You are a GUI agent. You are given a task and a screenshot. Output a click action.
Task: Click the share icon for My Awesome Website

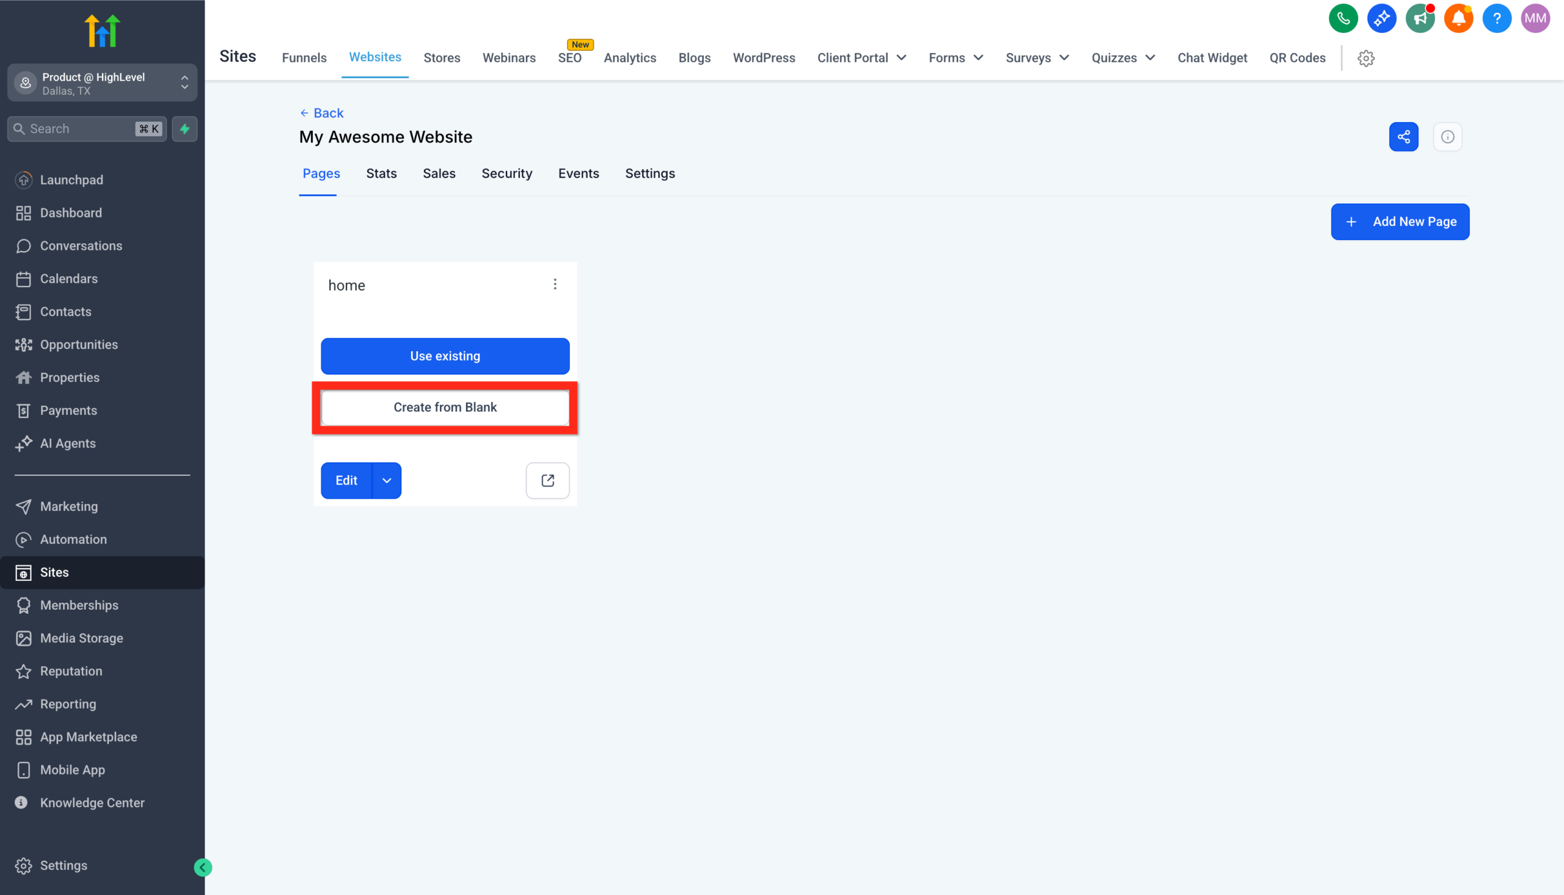[x=1403, y=136]
